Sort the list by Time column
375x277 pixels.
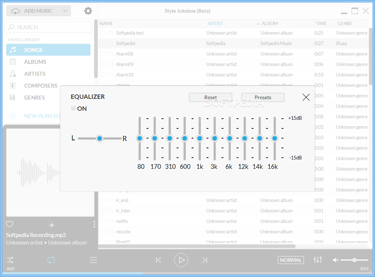(321, 23)
